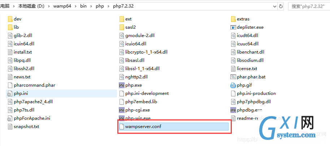330x146 pixels.
Task: Select file name libssh2.dll
Action: (24, 69)
